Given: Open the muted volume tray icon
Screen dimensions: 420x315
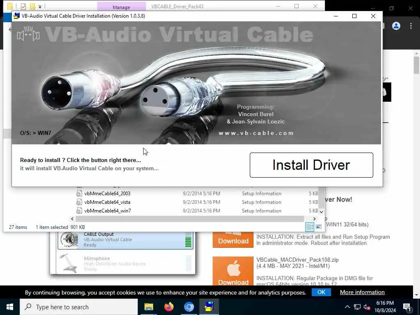Looking at the screenshot, I should (367, 307).
